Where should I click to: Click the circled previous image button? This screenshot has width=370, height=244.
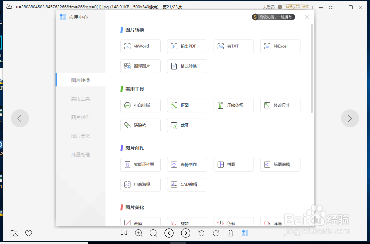169,233
